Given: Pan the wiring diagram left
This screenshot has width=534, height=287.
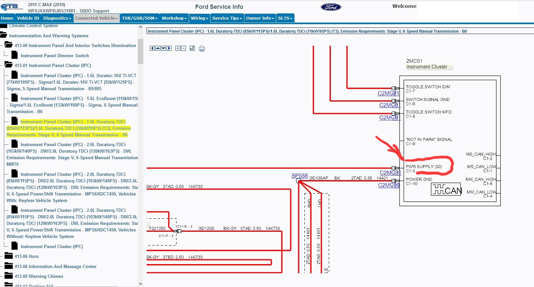Looking at the screenshot, I should coord(152,48).
